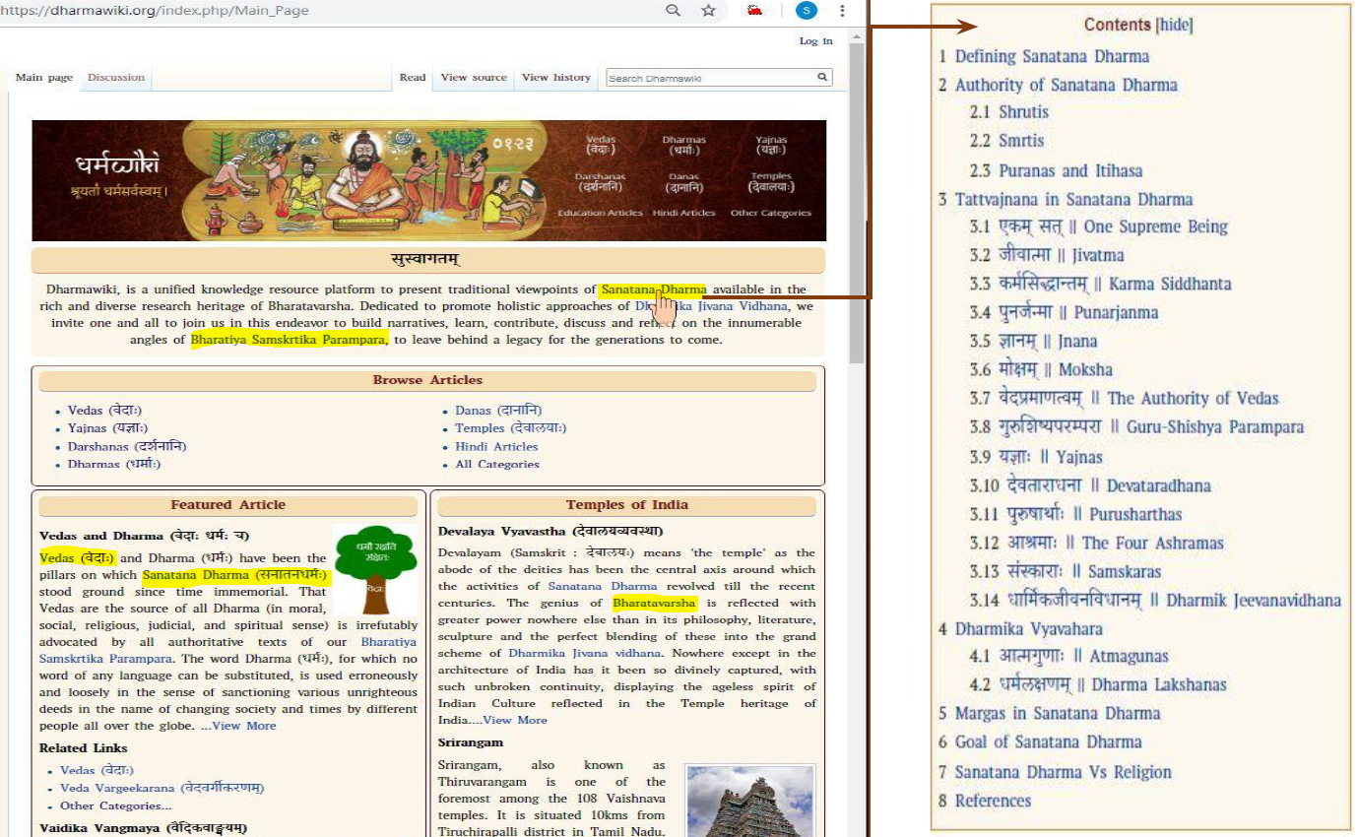Open Temples link in the banner header

[771, 181]
